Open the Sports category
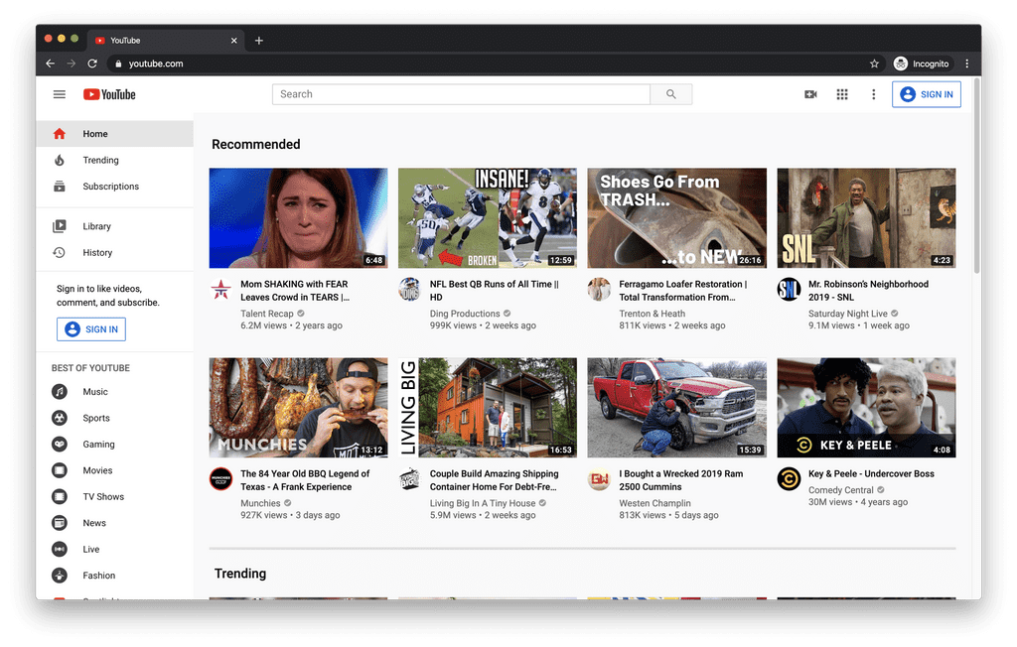The image size is (1017, 647). [115, 418]
